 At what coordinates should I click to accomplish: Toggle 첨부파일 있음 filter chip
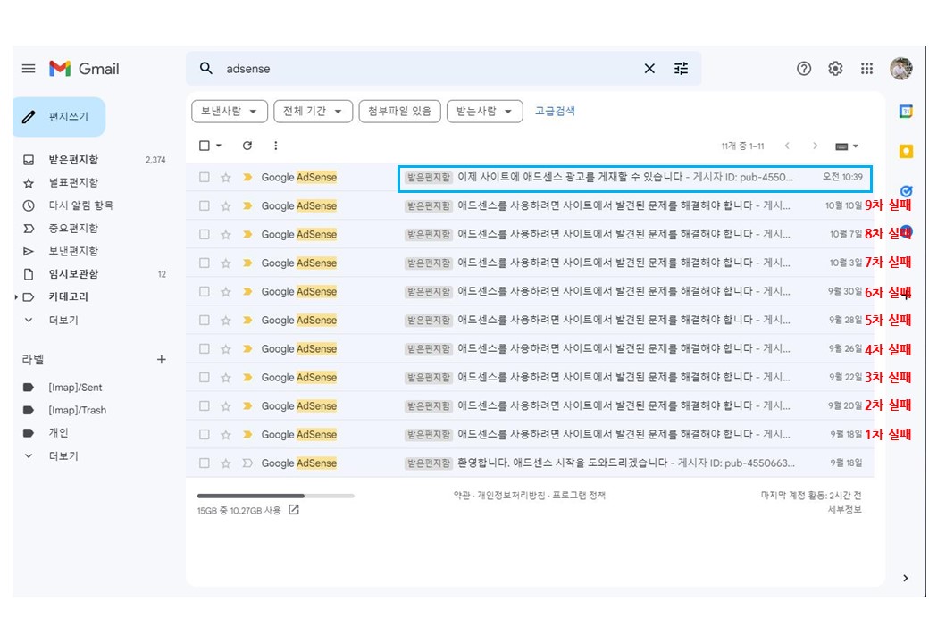coord(399,112)
